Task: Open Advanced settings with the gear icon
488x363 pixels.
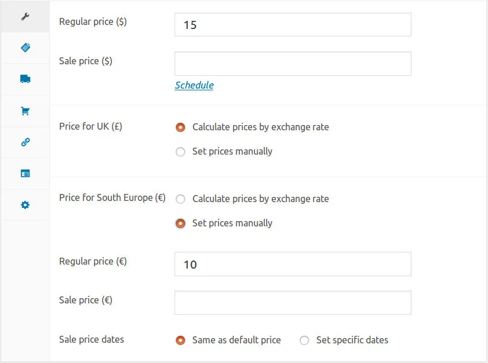Action: (24, 204)
